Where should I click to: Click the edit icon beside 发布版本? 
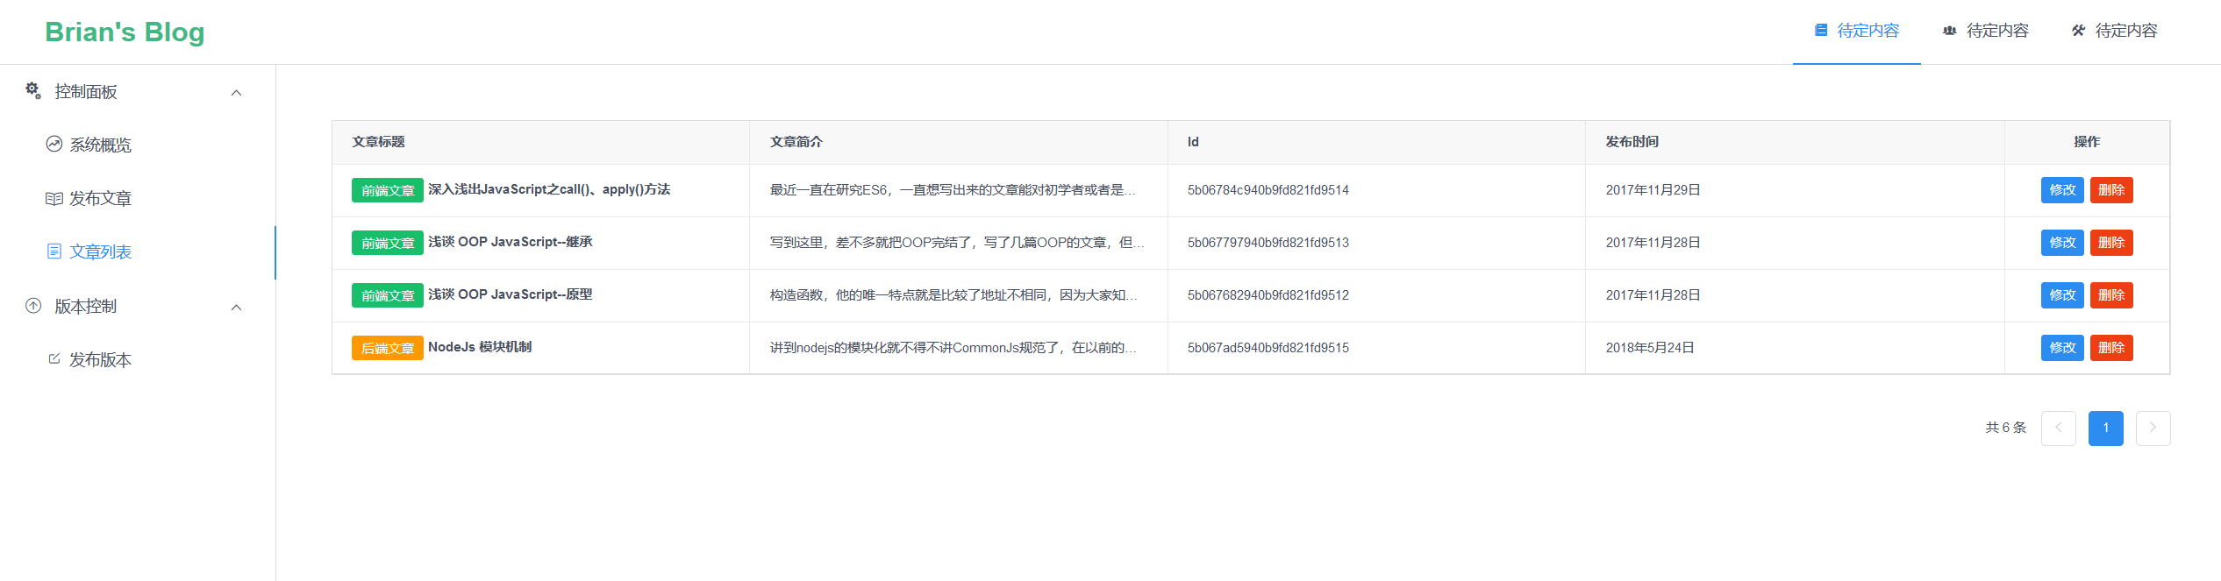(x=54, y=359)
